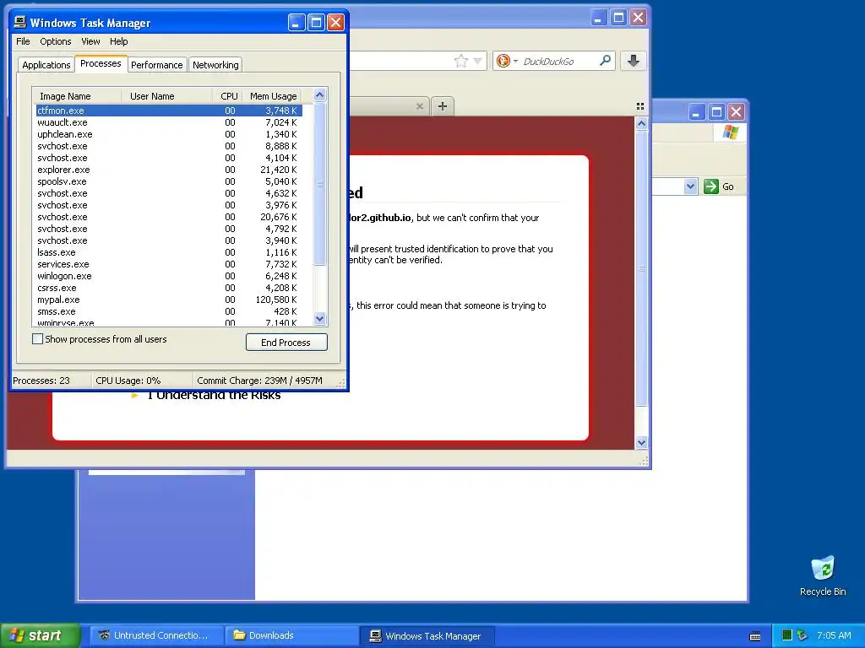The height and width of the screenshot is (648, 865).
Task: Select the ctfmon.exe process row
Action: 168,111
